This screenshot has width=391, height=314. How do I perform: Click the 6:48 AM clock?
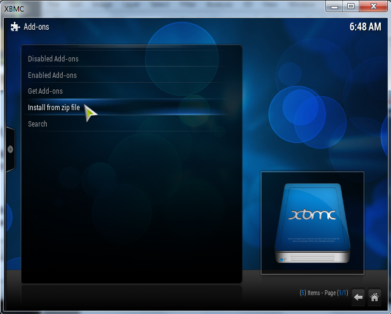[x=365, y=27]
